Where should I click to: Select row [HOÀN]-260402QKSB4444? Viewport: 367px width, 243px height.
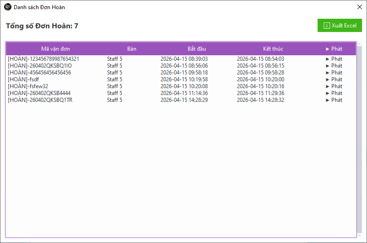[x=39, y=93]
